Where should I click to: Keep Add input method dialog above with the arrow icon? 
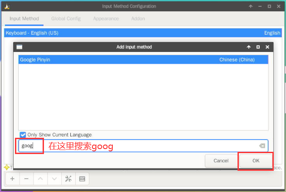[x=249, y=47]
